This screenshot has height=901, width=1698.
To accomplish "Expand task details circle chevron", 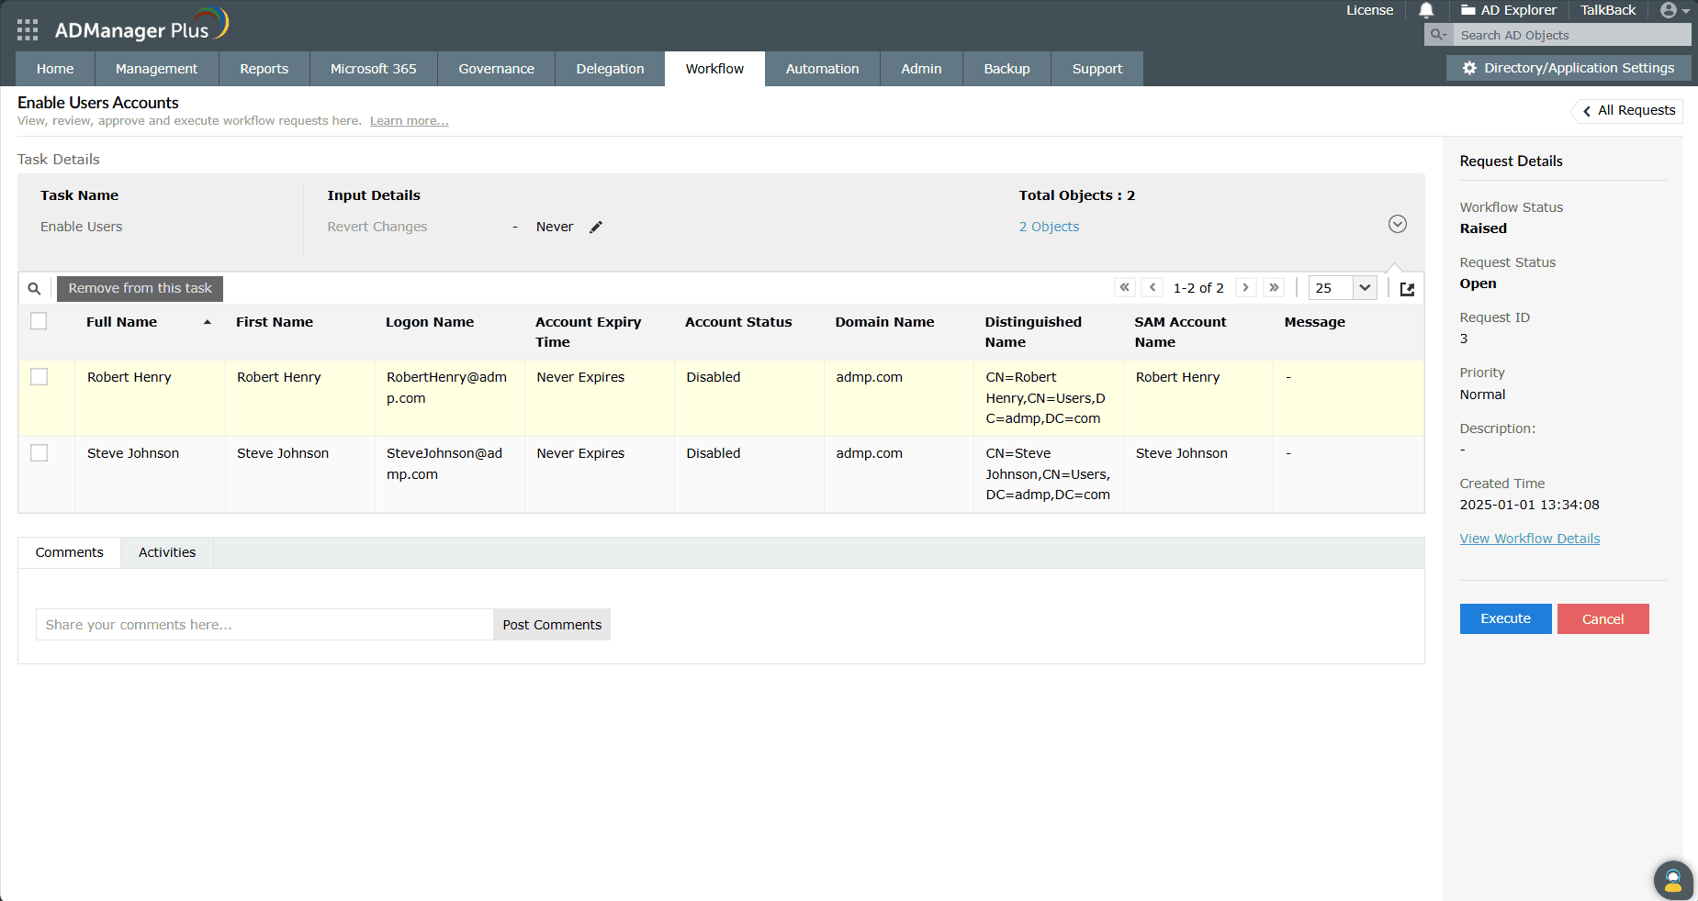I will click(1398, 224).
